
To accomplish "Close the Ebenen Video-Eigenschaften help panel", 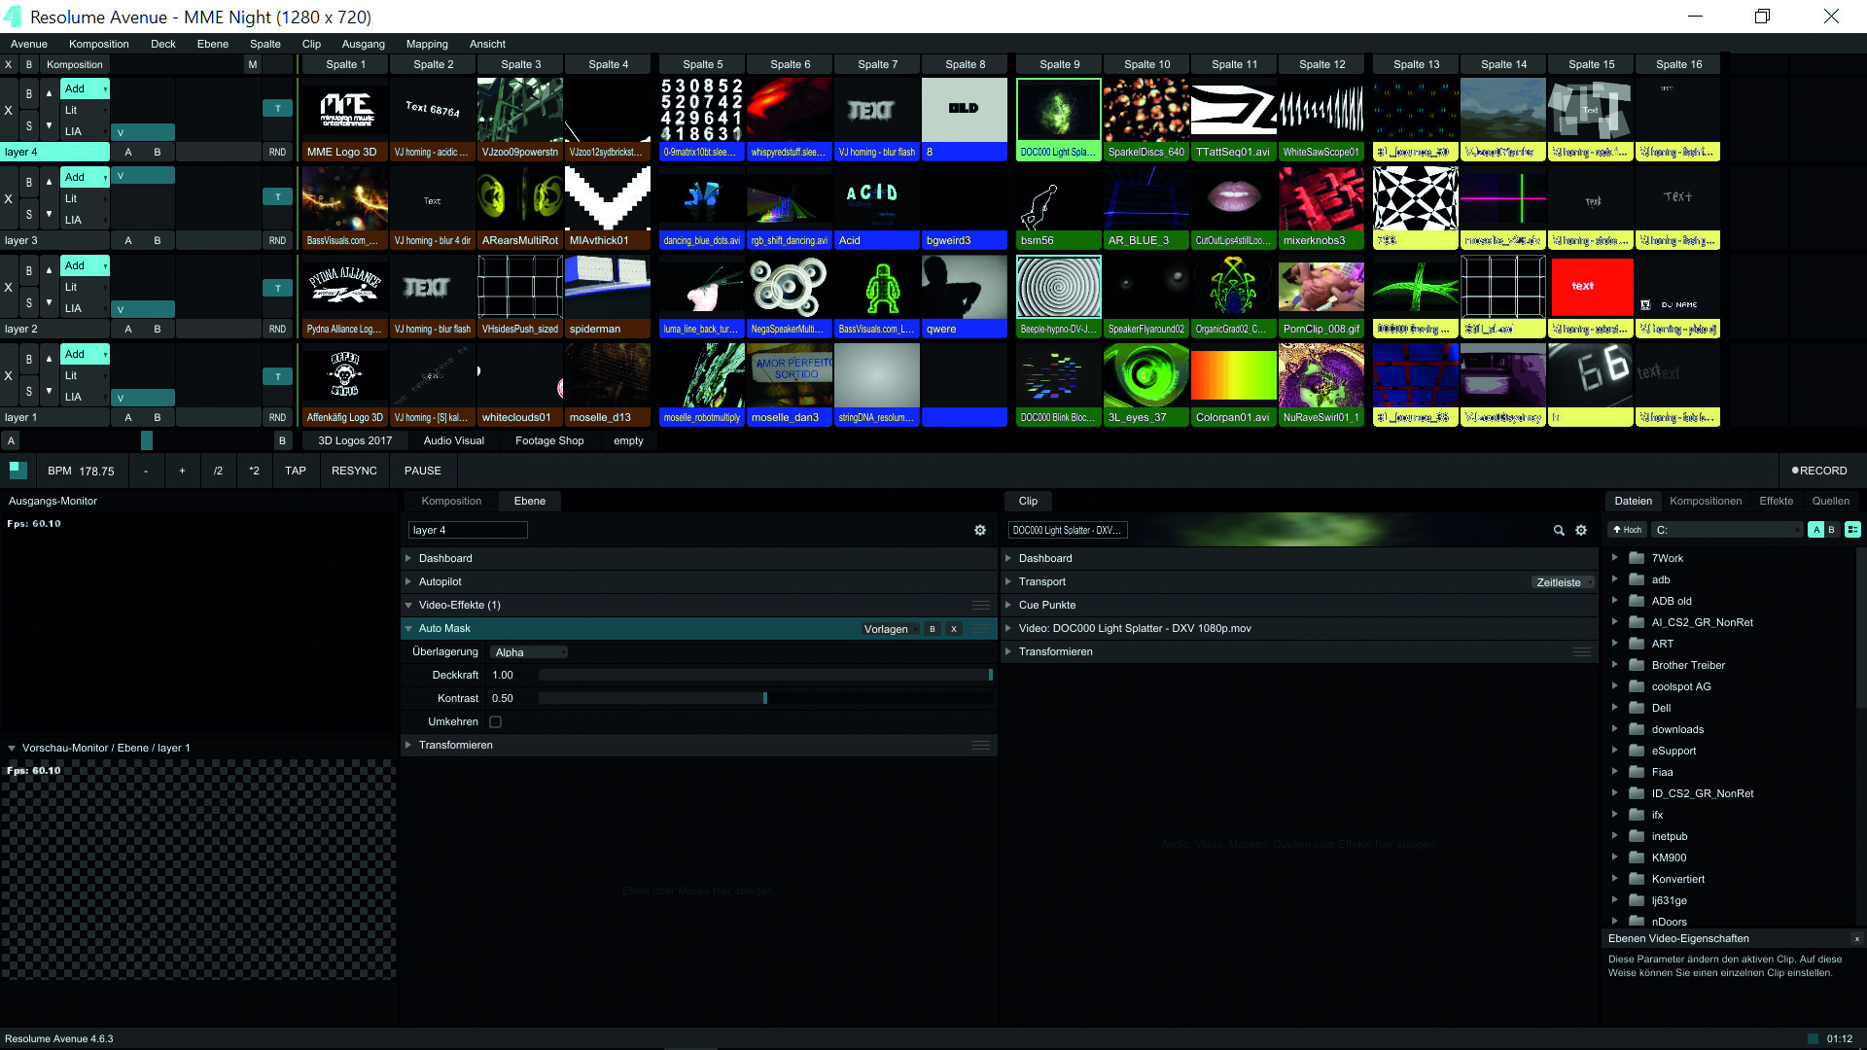I will click(x=1856, y=939).
